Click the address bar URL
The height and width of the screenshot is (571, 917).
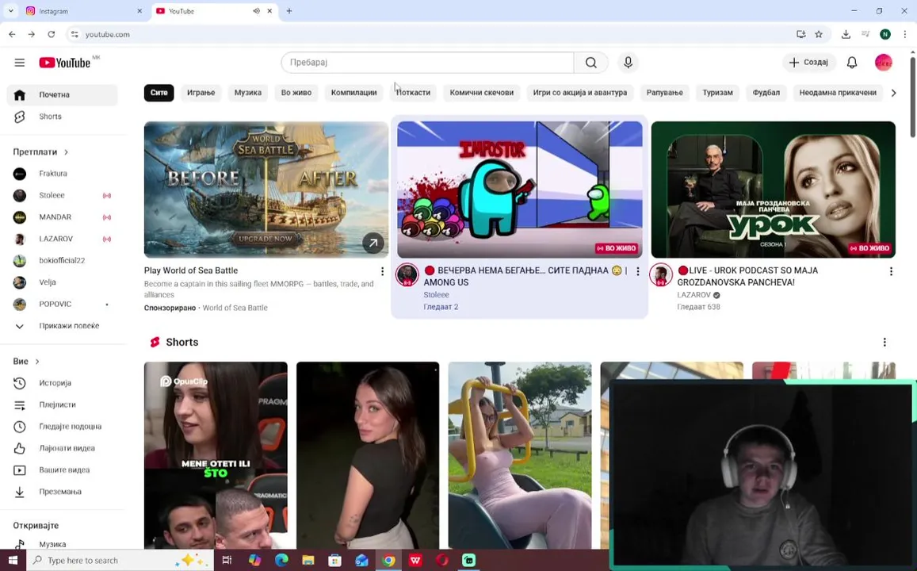(108, 35)
